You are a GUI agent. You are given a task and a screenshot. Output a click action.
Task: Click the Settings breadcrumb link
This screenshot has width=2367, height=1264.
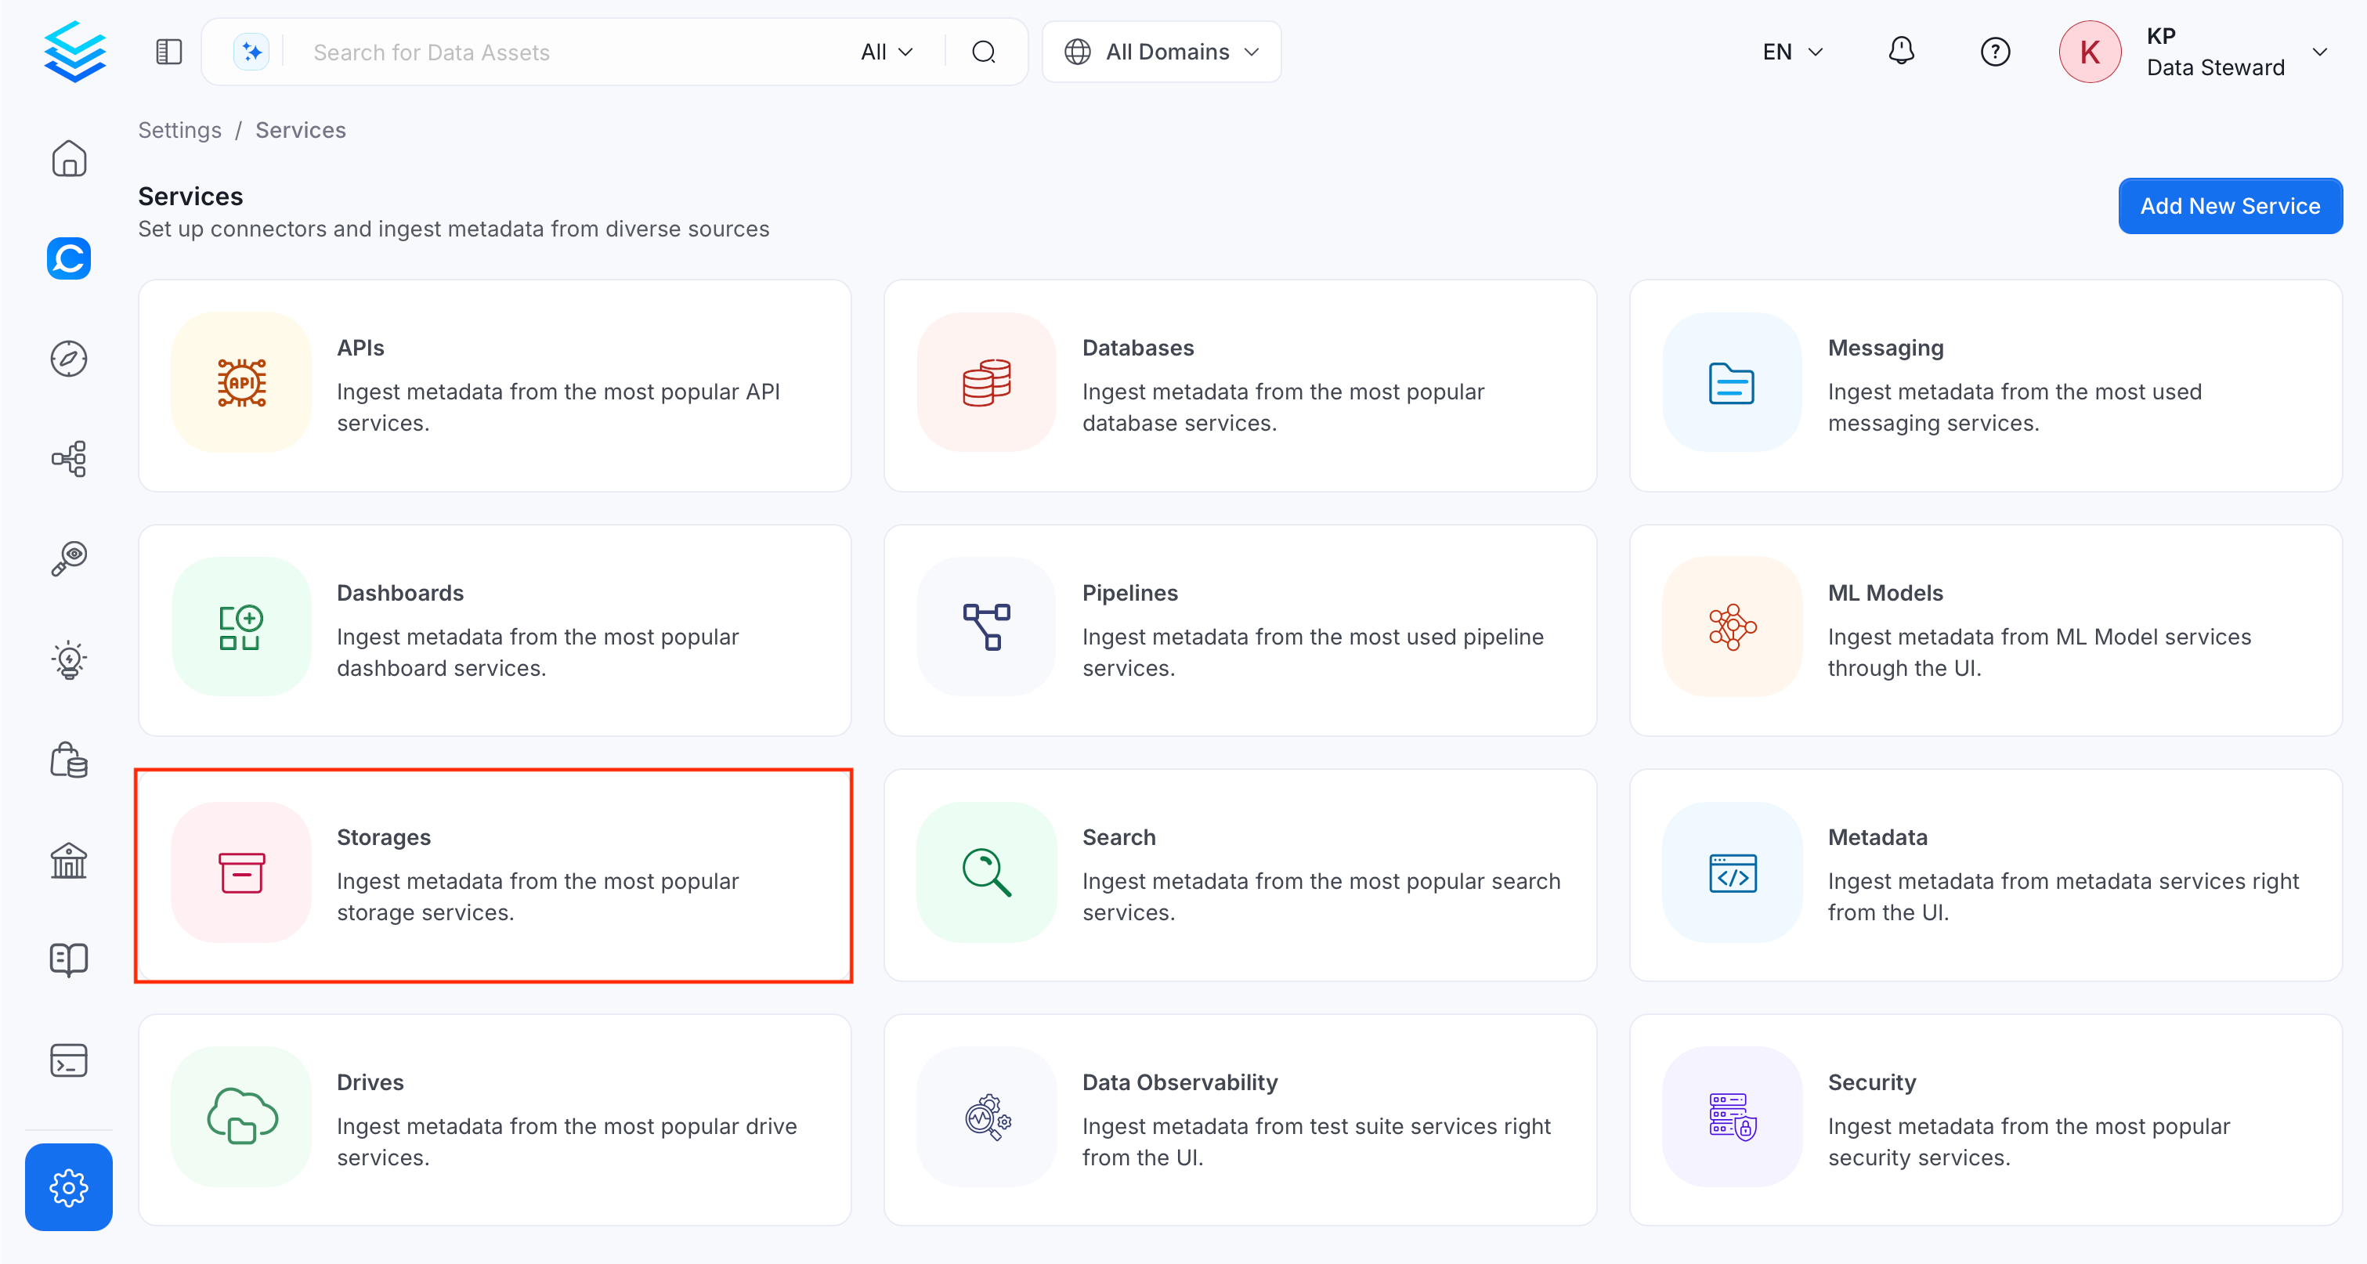[180, 131]
